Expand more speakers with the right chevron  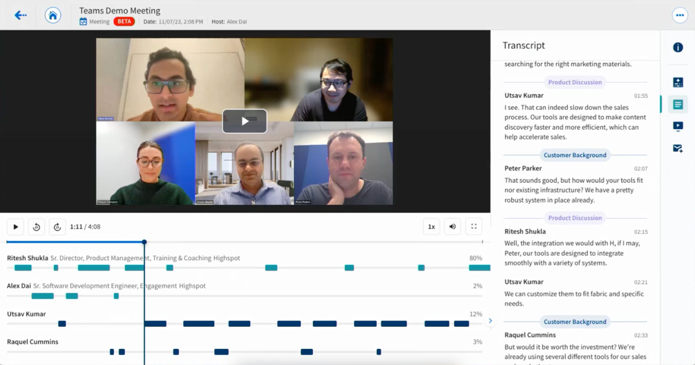[x=490, y=321]
